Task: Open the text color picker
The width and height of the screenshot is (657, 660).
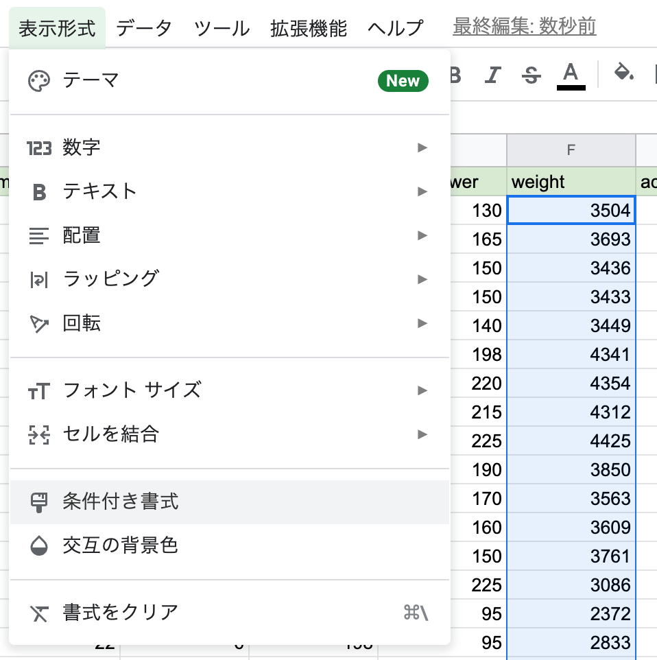Action: pos(571,75)
